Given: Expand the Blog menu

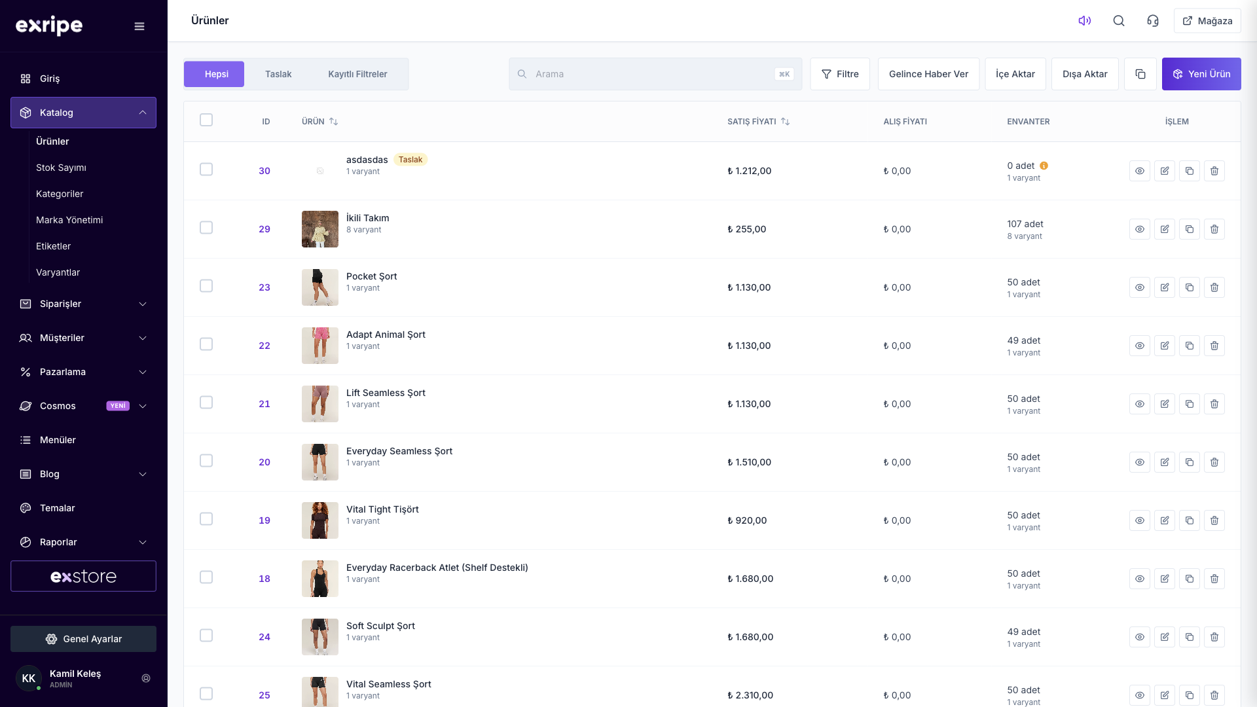Looking at the screenshot, I should pos(83,474).
